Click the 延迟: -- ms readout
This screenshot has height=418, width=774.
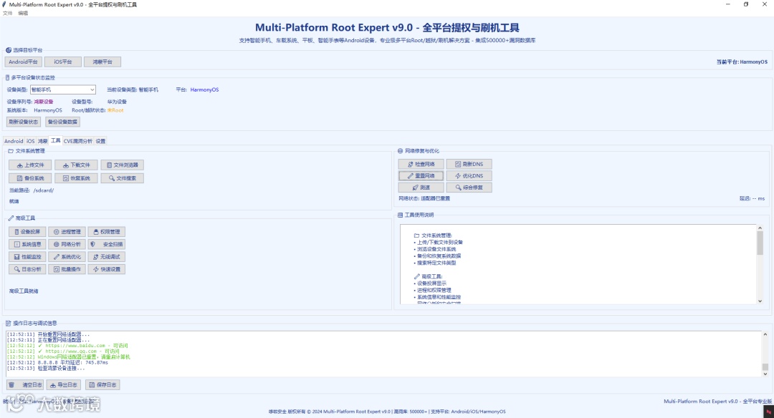click(x=752, y=199)
